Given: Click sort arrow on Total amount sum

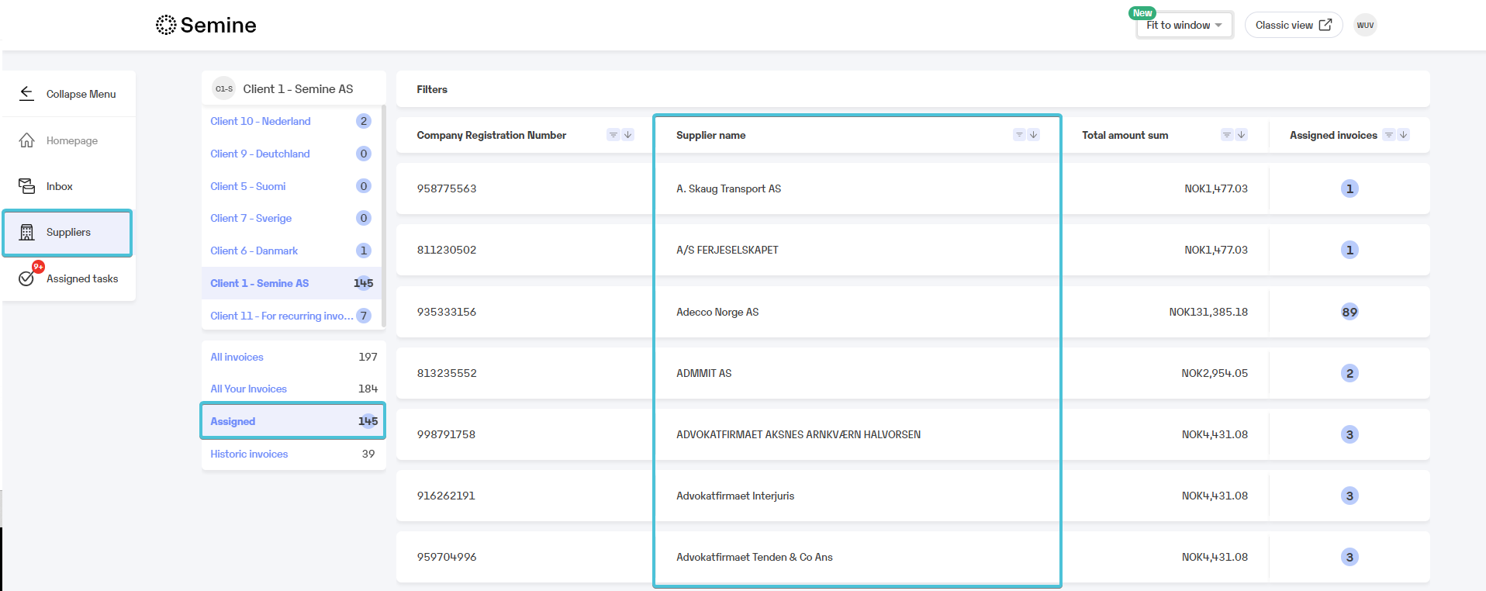Looking at the screenshot, I should 1242,135.
